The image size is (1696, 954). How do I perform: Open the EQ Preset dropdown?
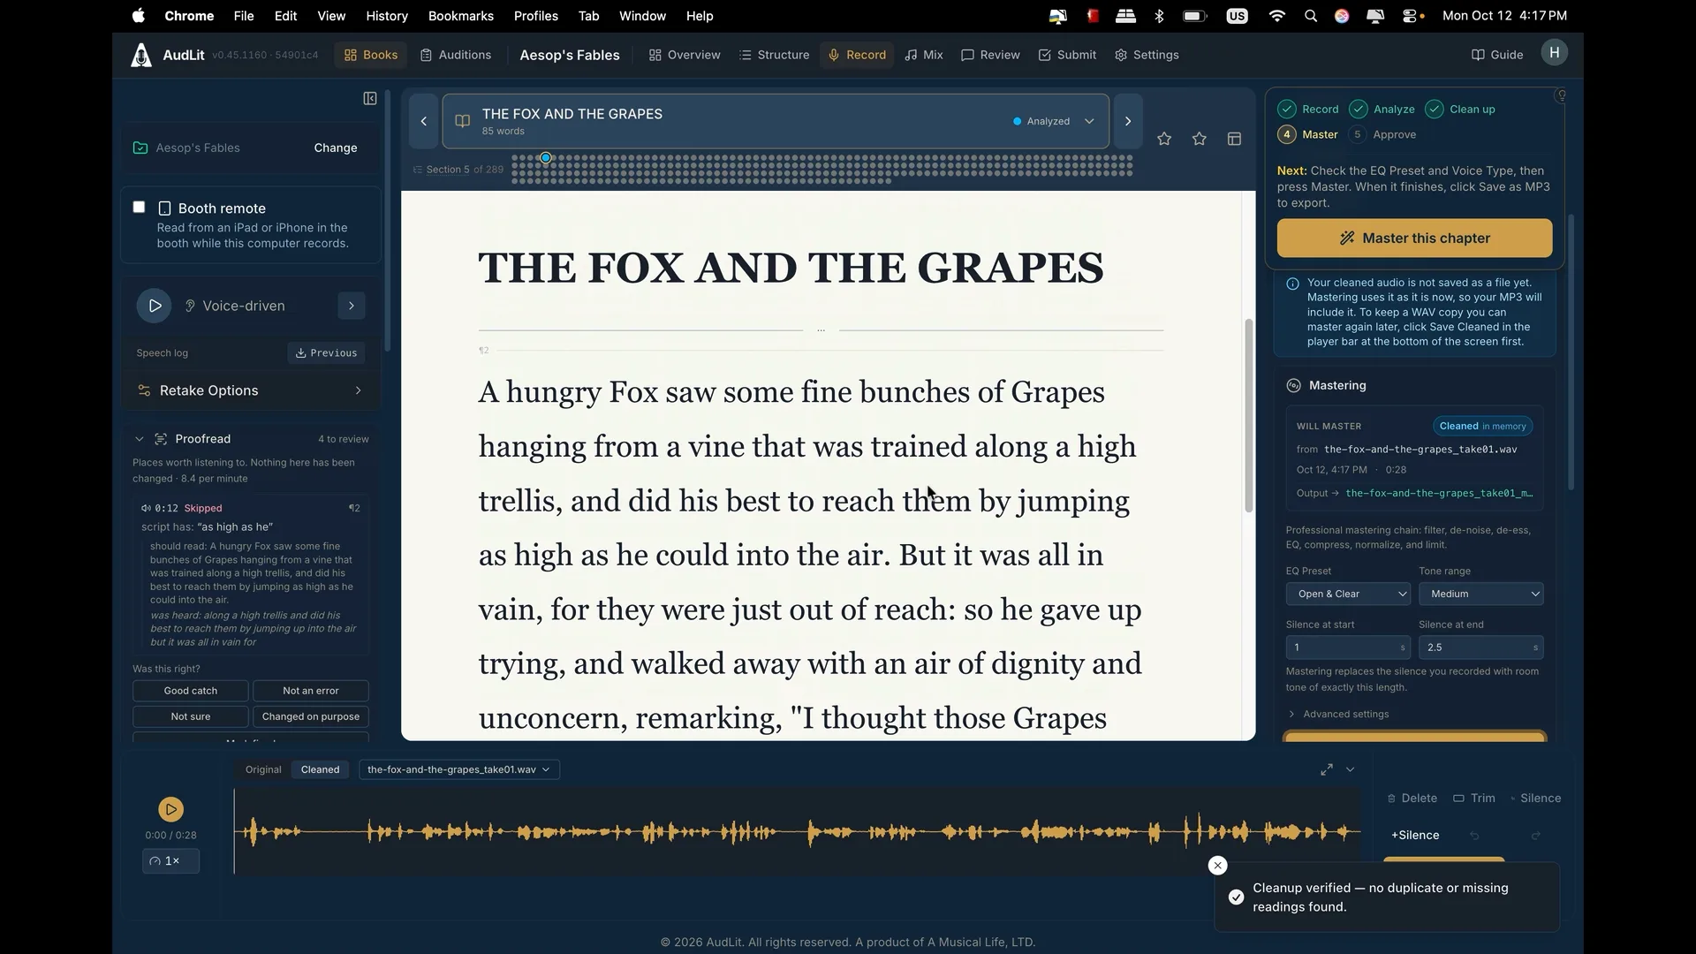1348,594
